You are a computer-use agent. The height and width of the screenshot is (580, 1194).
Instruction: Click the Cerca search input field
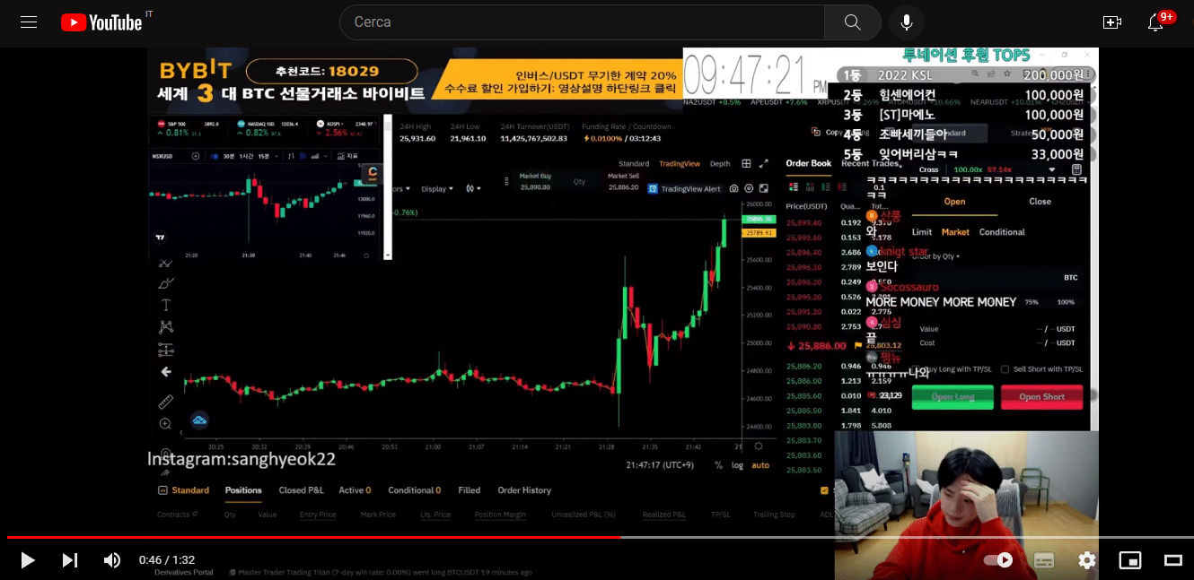coord(582,22)
